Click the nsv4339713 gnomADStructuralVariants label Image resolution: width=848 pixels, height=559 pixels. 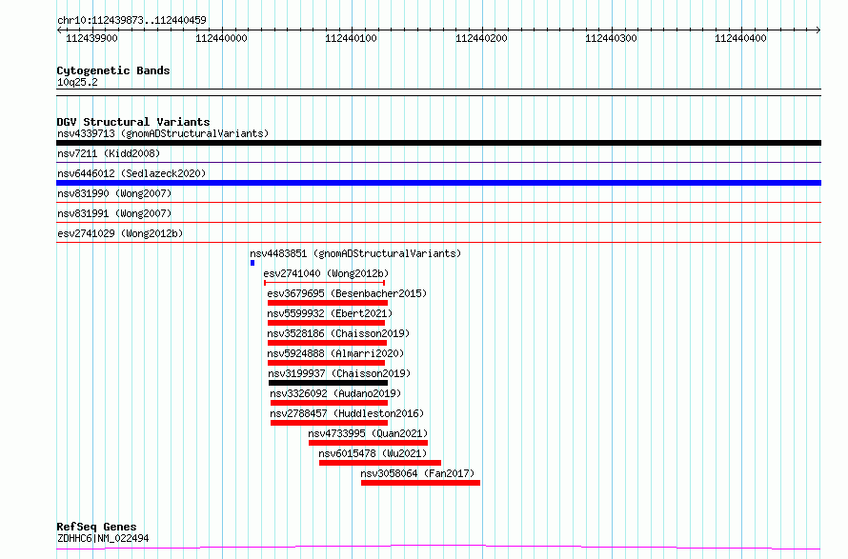coord(162,133)
